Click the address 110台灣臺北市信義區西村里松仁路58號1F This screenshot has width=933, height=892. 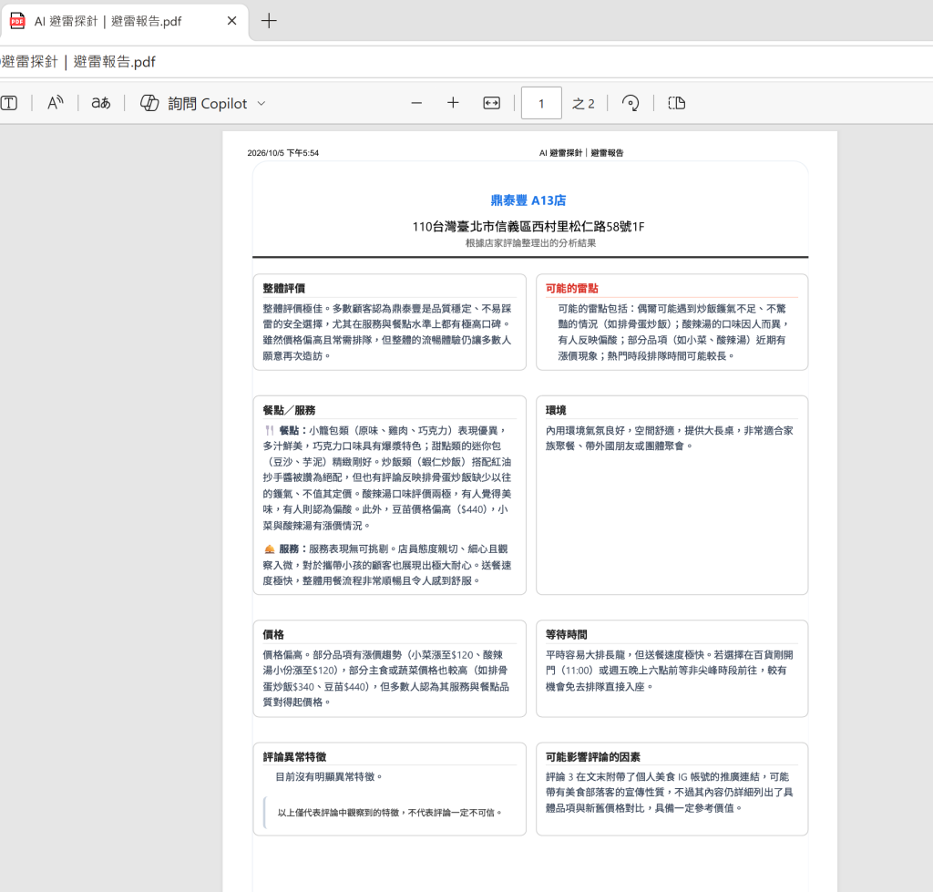(528, 227)
